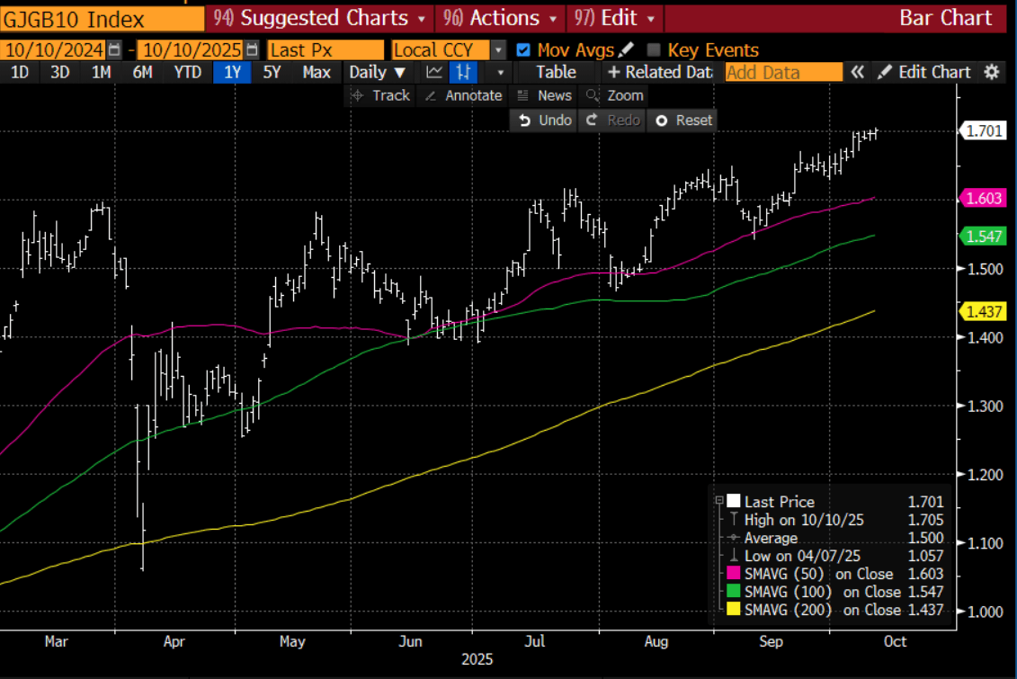Open the Suggested Charts menu
The image size is (1017, 679).
pyautogui.click(x=320, y=18)
